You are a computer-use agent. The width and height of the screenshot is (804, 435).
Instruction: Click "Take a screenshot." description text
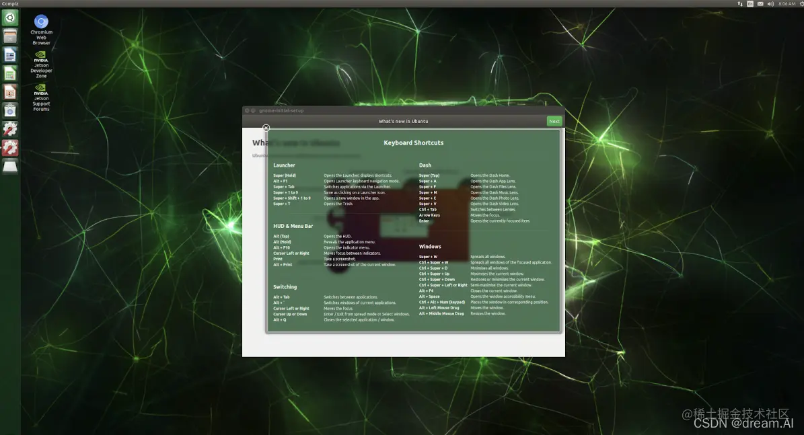[x=340, y=259]
